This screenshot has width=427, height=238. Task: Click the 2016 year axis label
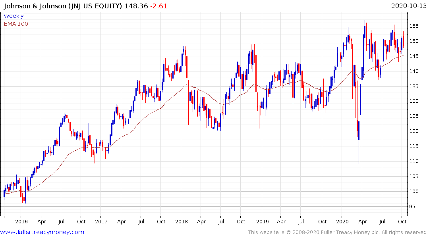pos(21,221)
